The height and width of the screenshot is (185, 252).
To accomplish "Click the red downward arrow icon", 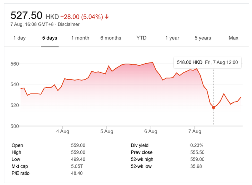I will tap(106, 17).
